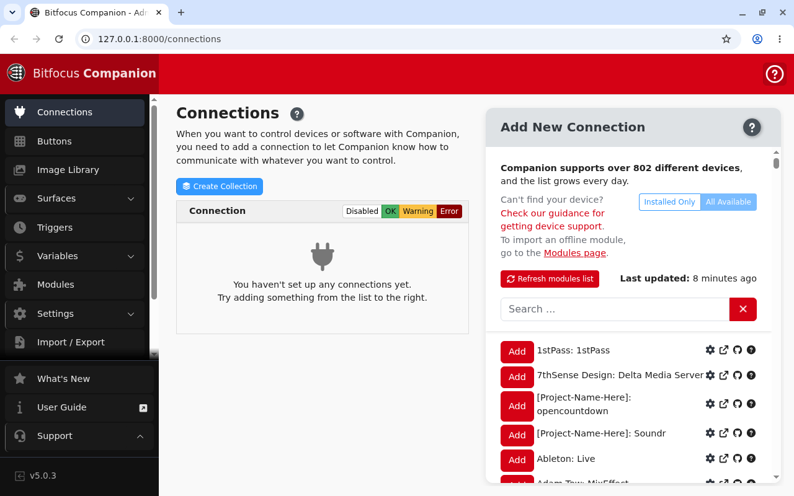This screenshot has height=496, width=794.
Task: Expand the Settings menu chevron
Action: 131,314
